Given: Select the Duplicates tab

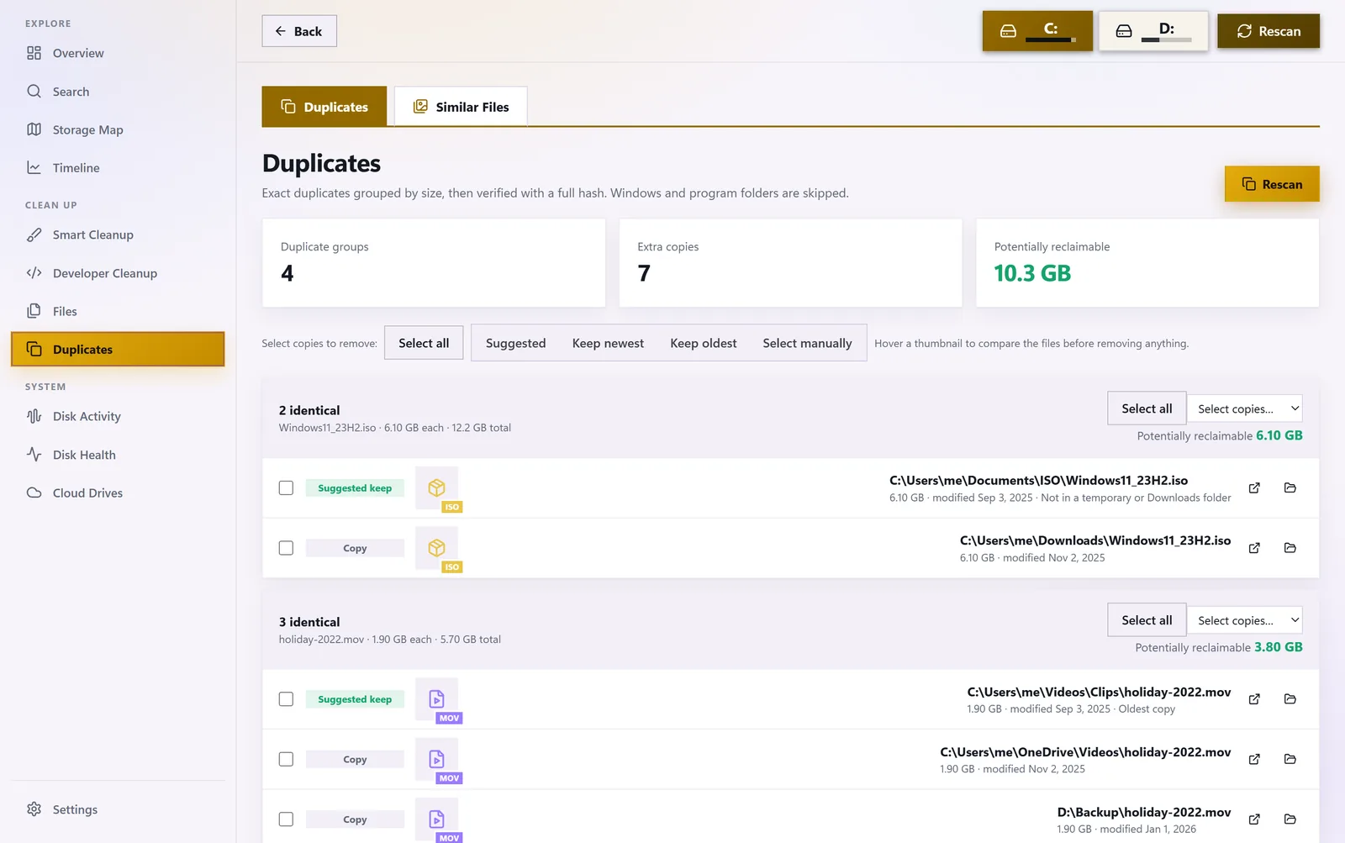Looking at the screenshot, I should point(324,107).
